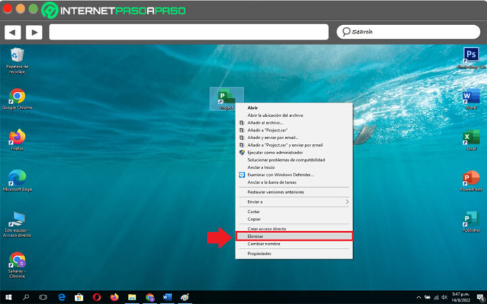Open network status in system tray
Screen dimensions: 487x304
point(436,297)
